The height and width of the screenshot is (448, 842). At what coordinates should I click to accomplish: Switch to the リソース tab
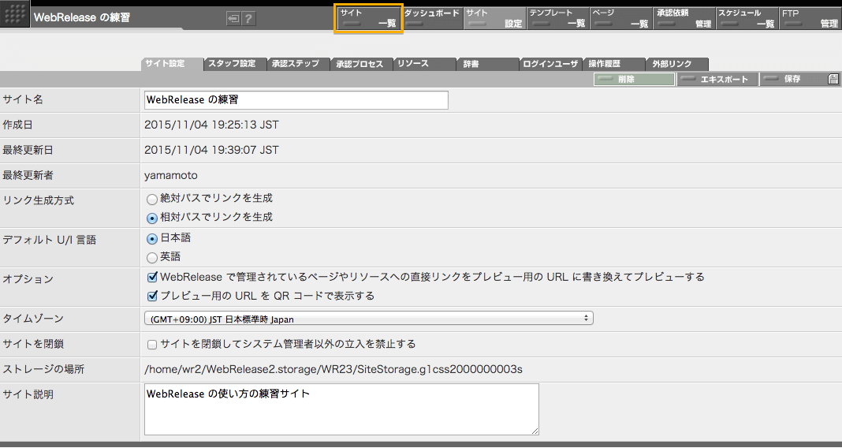(x=424, y=63)
